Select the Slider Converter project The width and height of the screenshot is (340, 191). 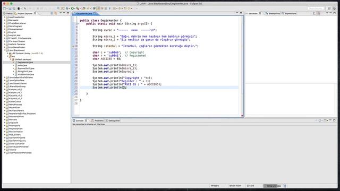click(16, 144)
